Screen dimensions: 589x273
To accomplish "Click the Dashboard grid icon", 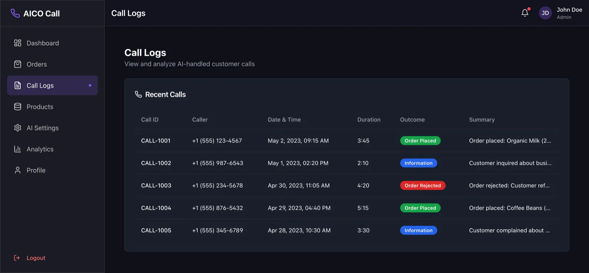I will pos(18,43).
